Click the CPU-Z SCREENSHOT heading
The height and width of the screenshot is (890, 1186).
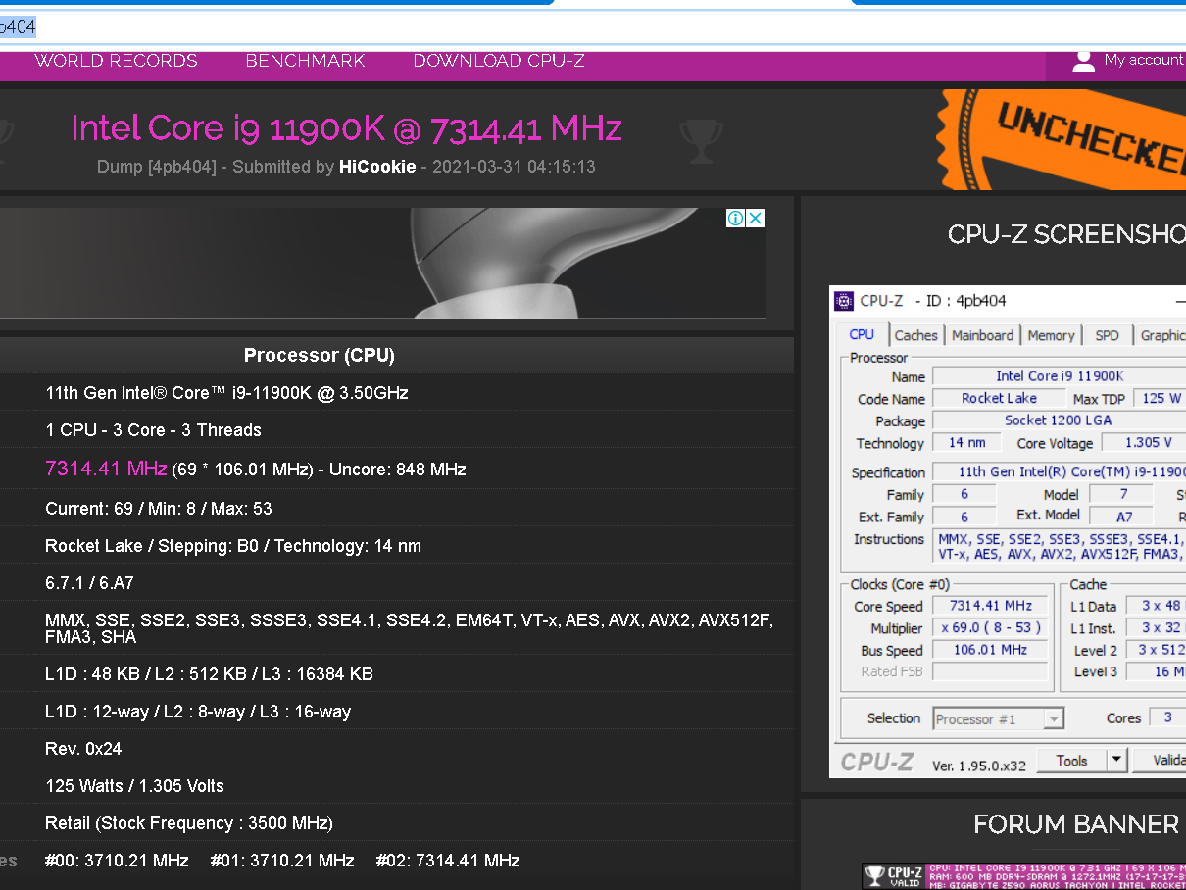[1066, 234]
